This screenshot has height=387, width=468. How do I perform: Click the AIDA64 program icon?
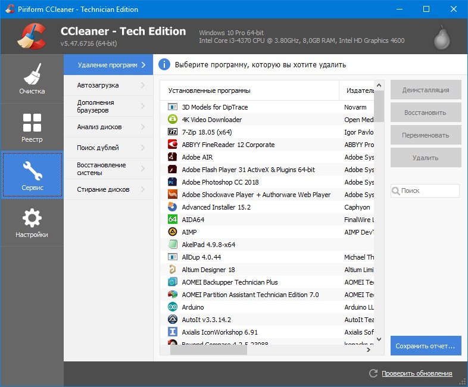(173, 220)
